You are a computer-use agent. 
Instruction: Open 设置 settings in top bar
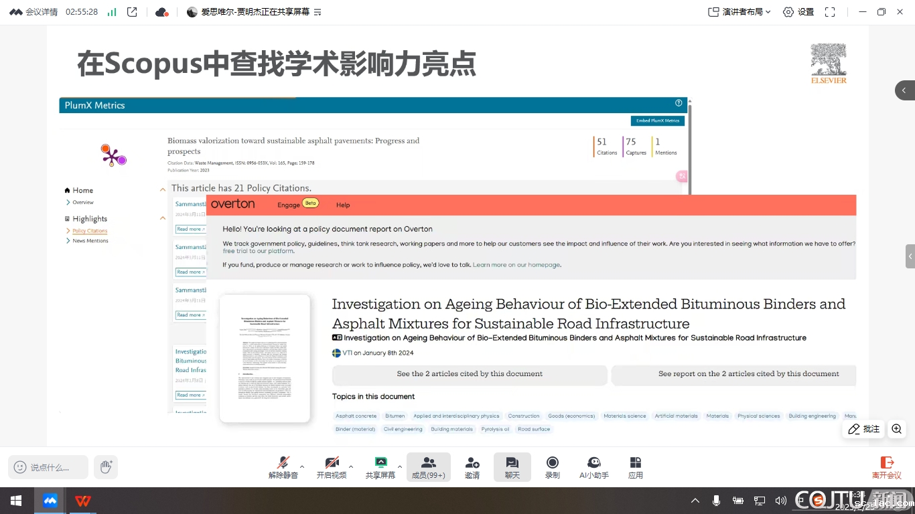(798, 12)
